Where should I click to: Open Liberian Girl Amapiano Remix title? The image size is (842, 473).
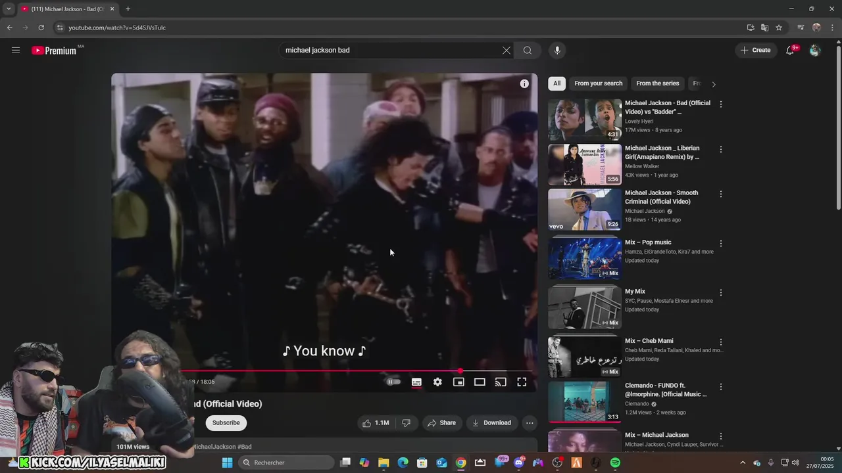(662, 152)
